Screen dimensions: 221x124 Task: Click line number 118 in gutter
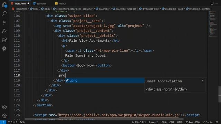pyautogui.click(x=17, y=75)
